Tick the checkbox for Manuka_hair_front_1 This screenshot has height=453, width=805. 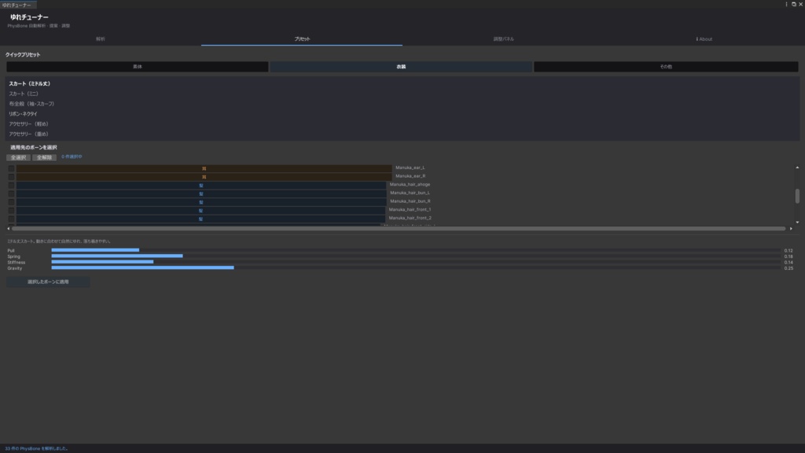point(11,211)
